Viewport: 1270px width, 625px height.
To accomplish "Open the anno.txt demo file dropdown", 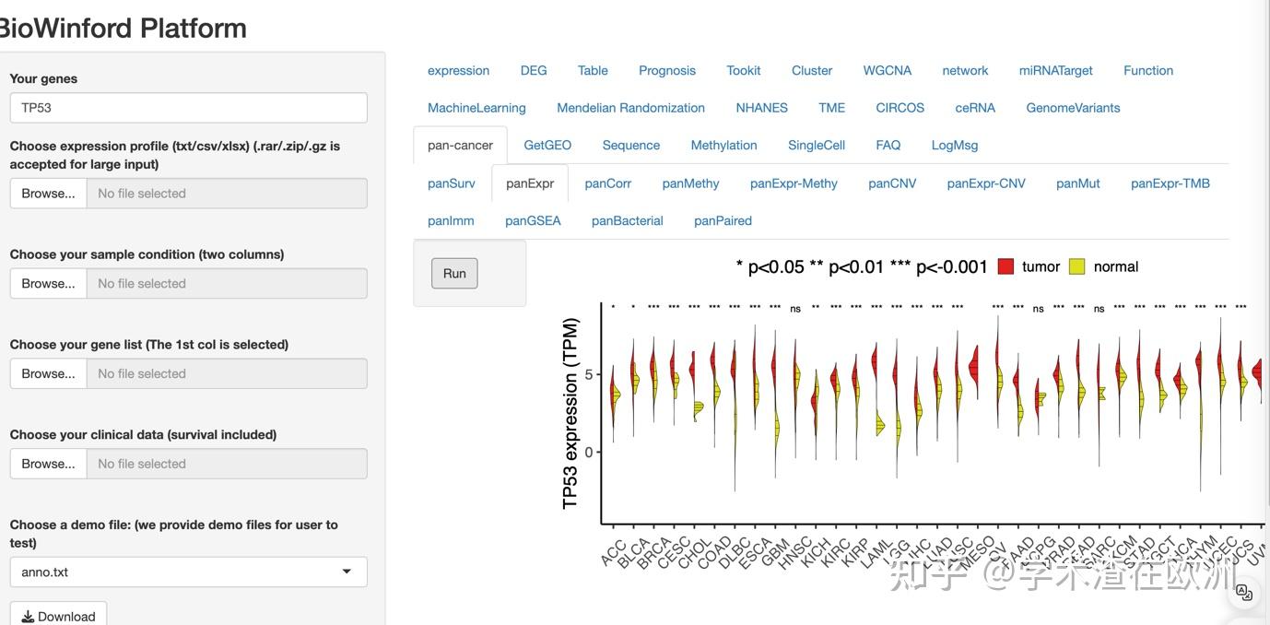I will [188, 572].
